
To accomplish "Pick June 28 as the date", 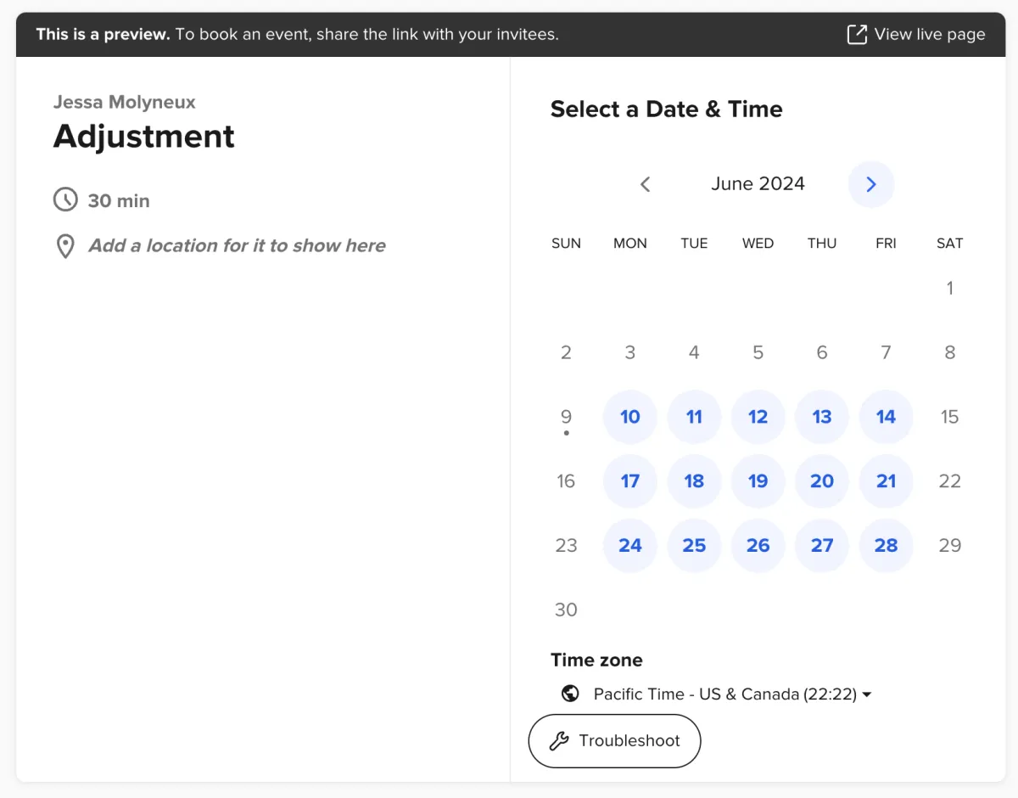I will tap(887, 545).
